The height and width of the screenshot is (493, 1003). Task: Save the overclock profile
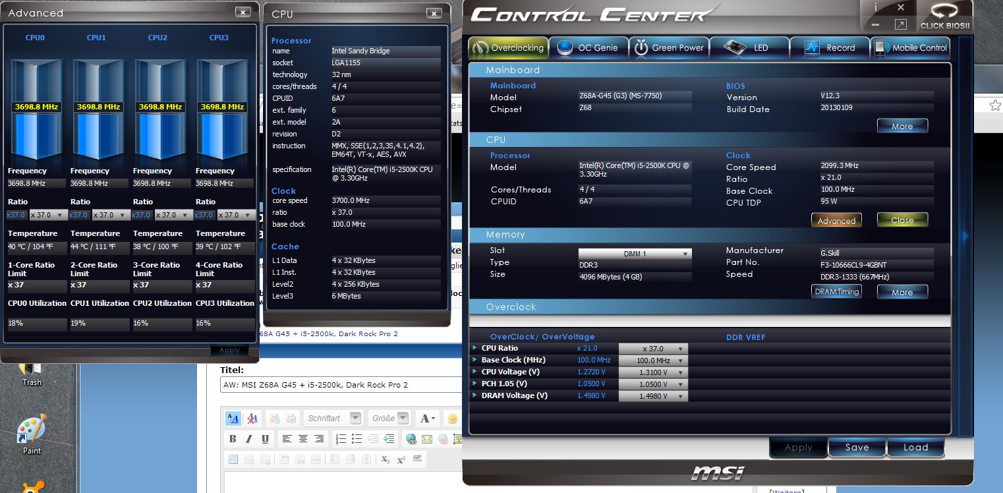pos(857,447)
